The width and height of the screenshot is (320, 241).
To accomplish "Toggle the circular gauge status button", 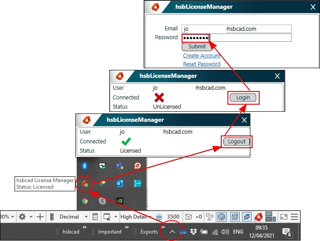I will pos(222,217).
